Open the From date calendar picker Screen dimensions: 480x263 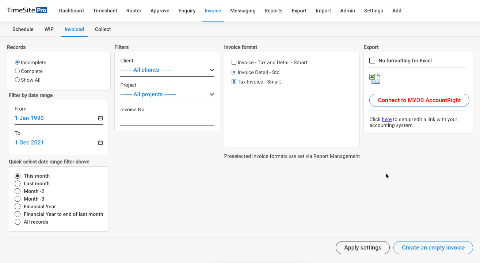pyautogui.click(x=100, y=118)
